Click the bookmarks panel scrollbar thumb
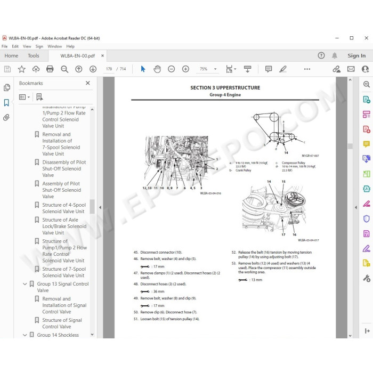Viewport: 373px width, 373px height. point(92,207)
